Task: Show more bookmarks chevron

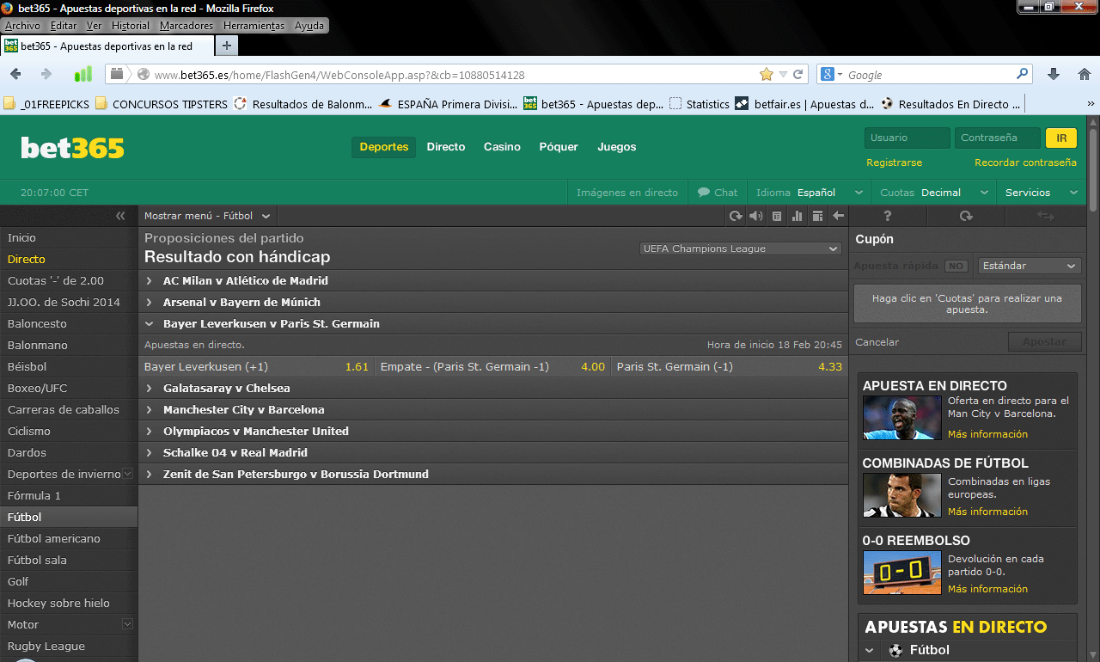Action: tap(1091, 104)
